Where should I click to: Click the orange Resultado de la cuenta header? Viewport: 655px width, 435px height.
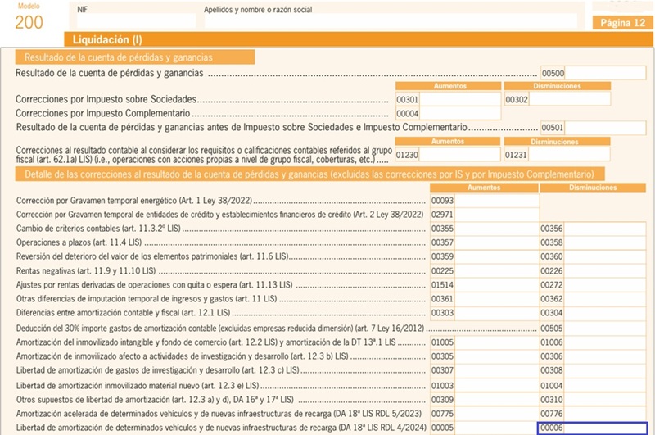point(134,57)
